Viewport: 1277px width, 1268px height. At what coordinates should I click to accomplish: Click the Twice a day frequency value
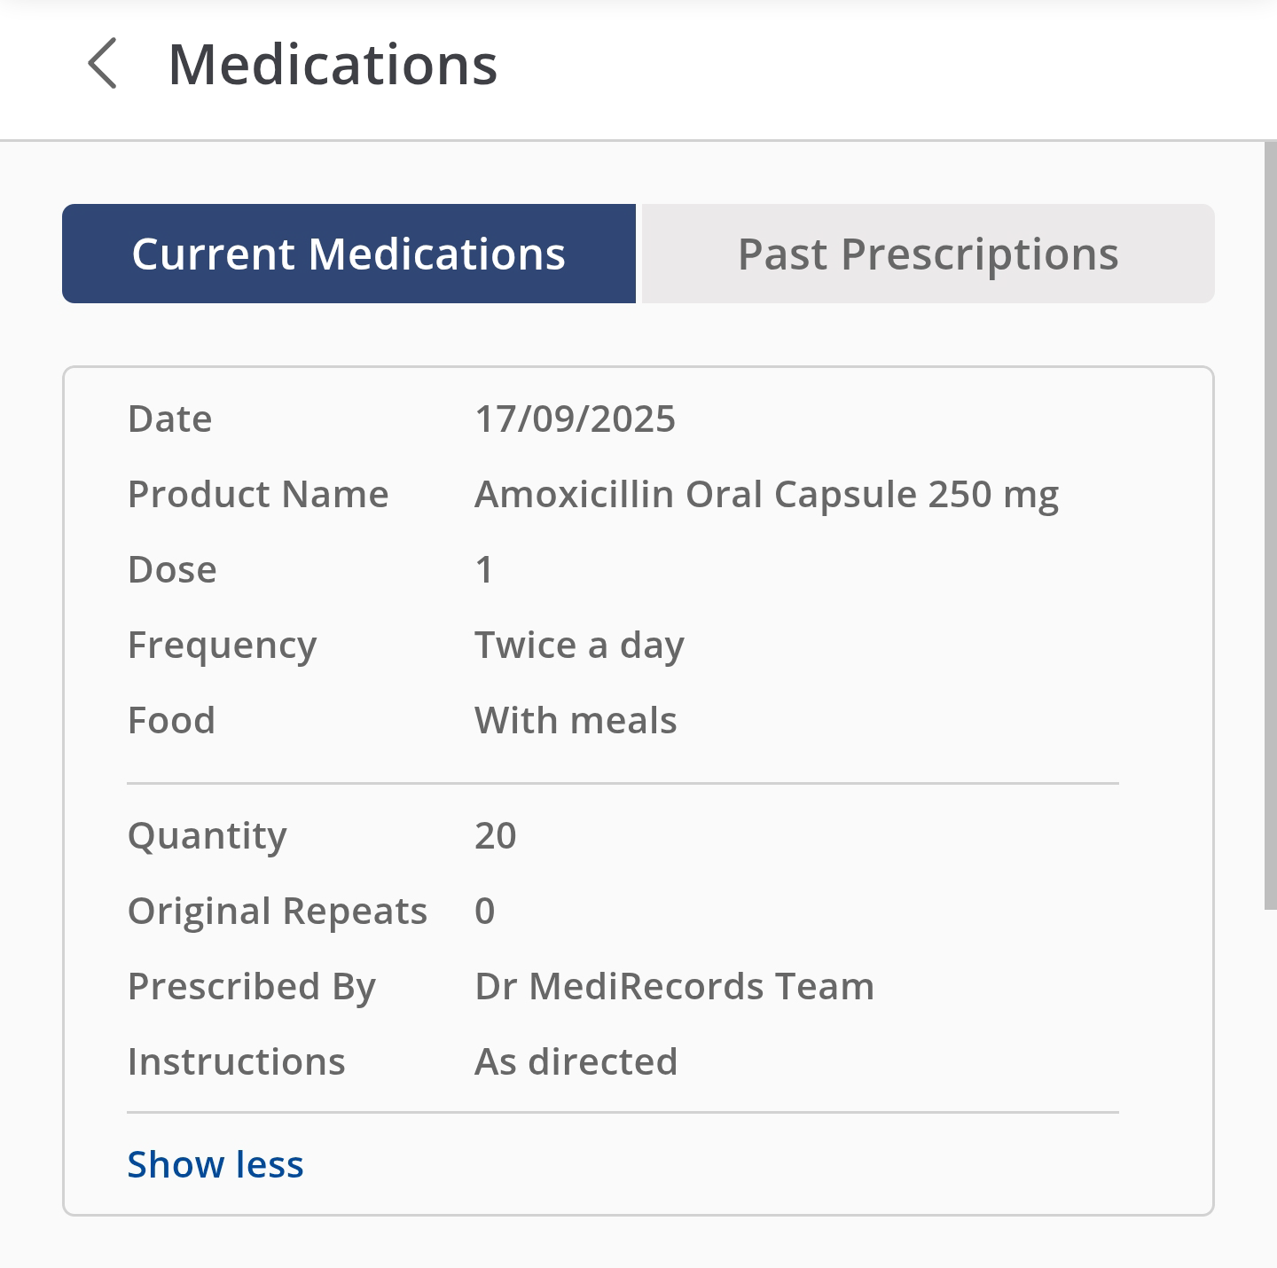(x=579, y=645)
